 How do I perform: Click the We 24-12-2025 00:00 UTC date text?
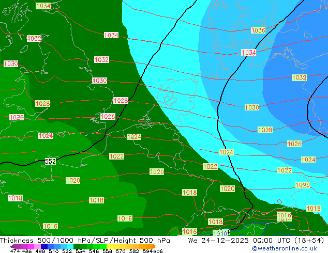[239, 241]
